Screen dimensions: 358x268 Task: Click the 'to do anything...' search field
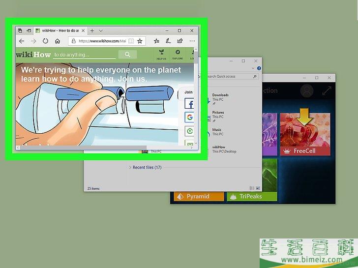click(84, 55)
